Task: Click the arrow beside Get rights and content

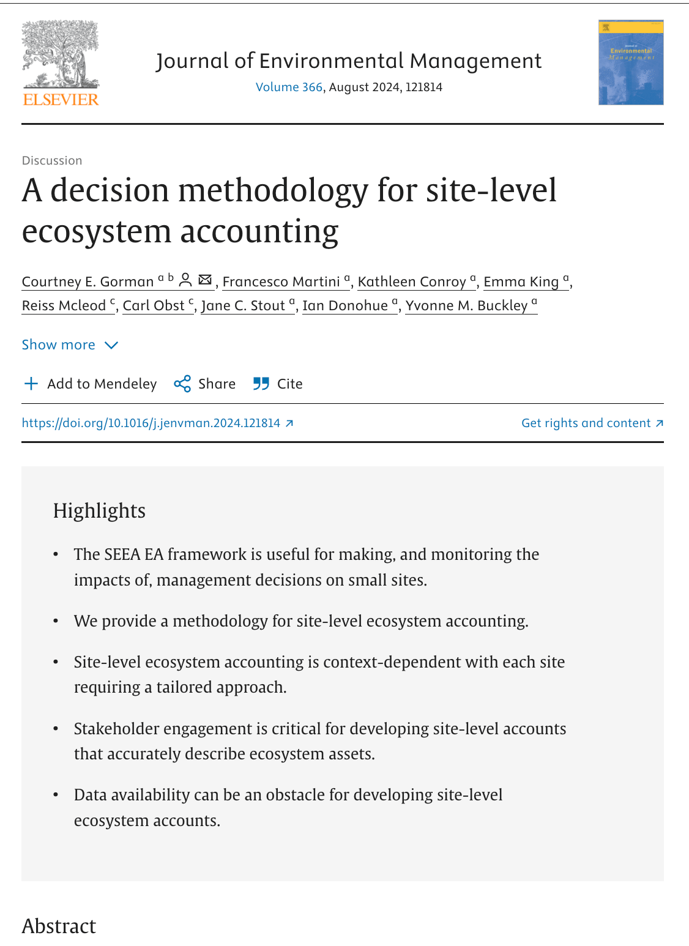Action: 660,423
